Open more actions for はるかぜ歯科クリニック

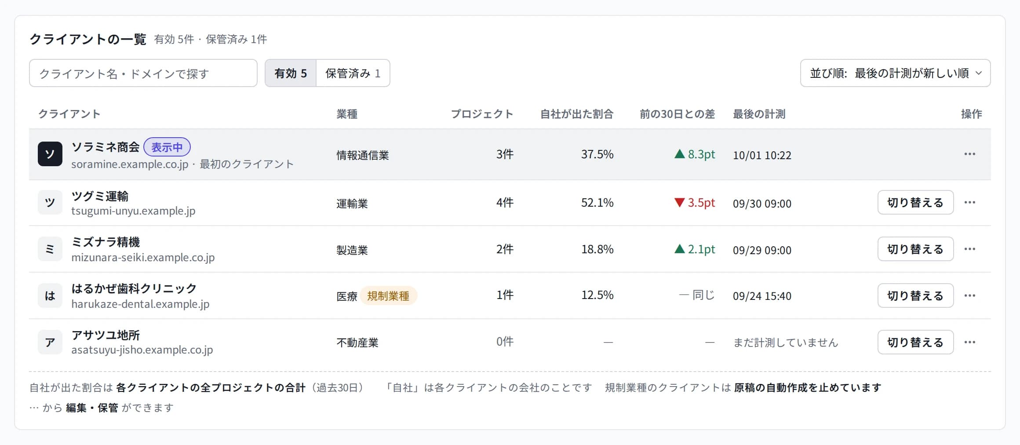click(x=969, y=295)
